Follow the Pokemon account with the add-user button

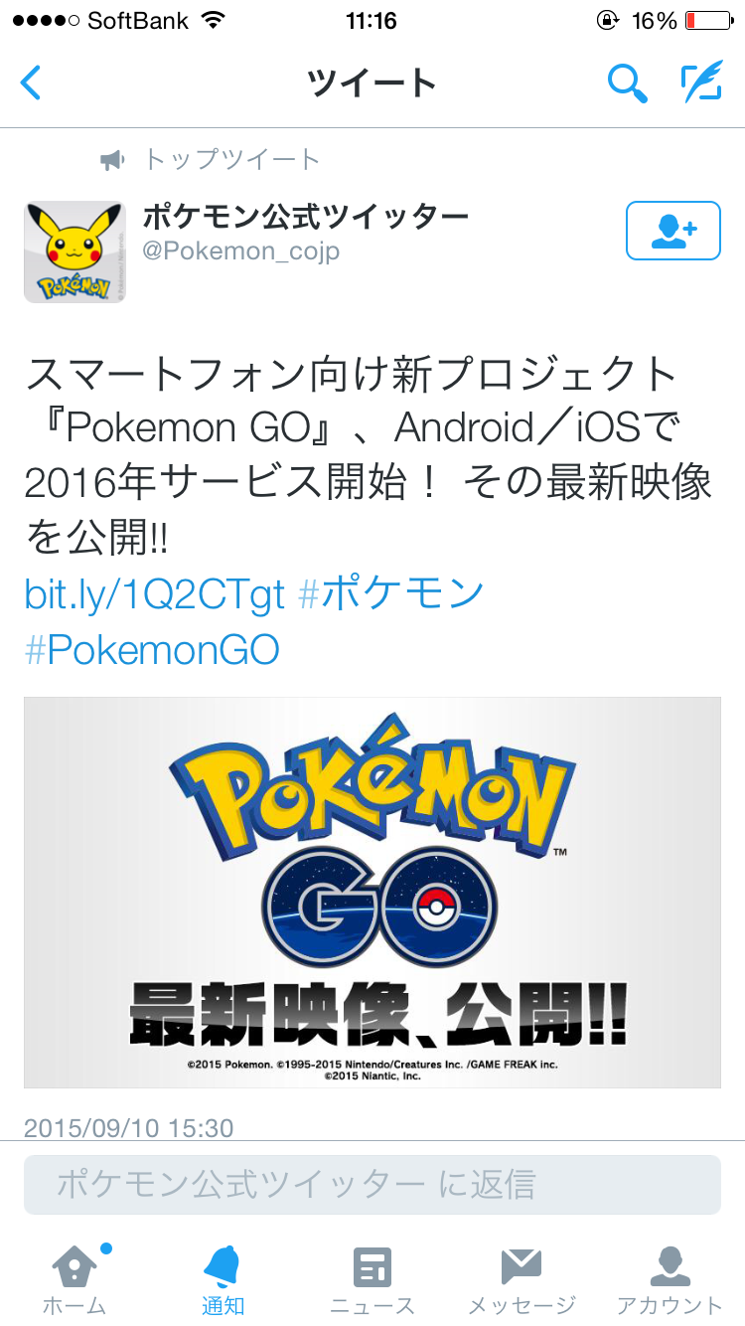pyautogui.click(x=672, y=231)
